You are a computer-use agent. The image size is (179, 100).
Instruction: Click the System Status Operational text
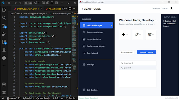click(88, 98)
